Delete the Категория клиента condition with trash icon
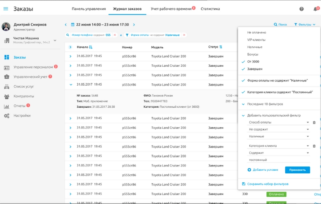This screenshot has height=204, width=321. tap(314, 146)
